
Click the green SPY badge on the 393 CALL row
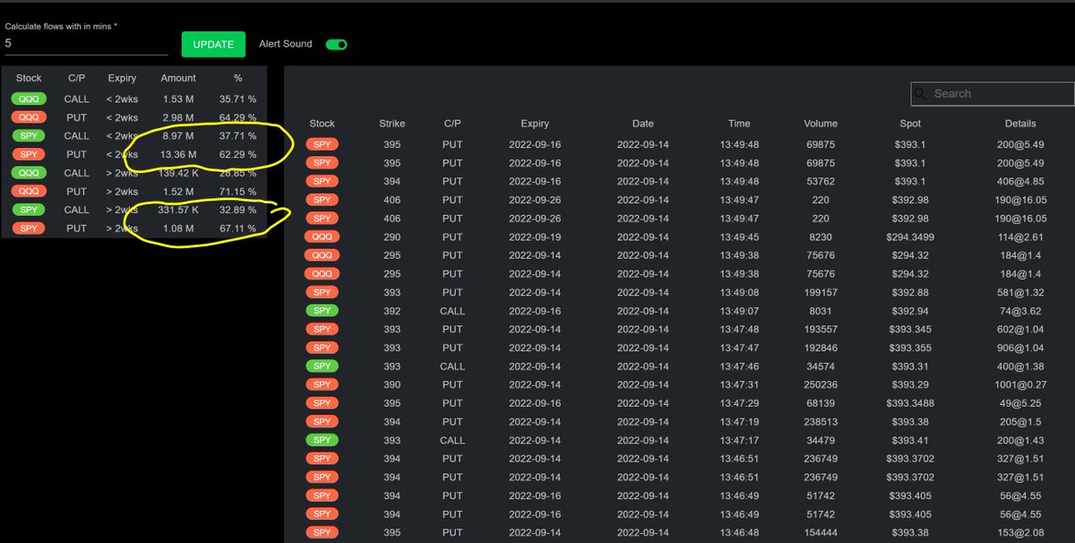point(322,366)
